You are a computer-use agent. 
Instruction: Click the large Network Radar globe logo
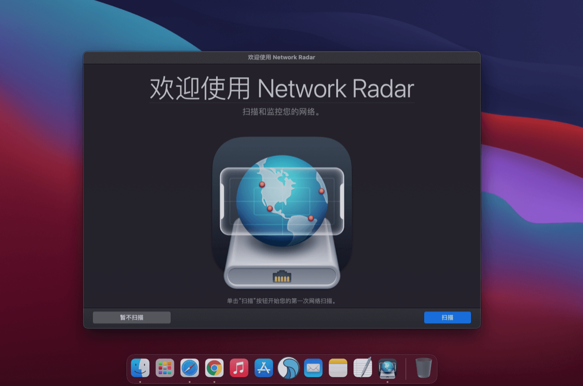pos(282,213)
